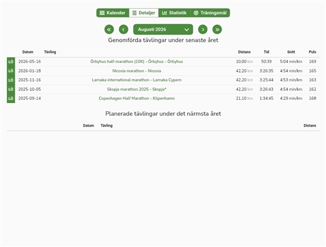Click the Genomförda tävlingar under senaste året heading
326x247 pixels.
click(163, 40)
